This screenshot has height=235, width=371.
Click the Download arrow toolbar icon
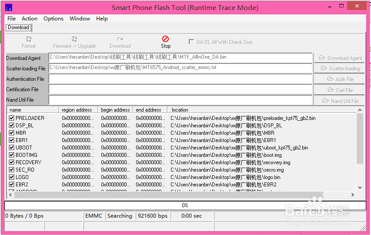pyautogui.click(x=120, y=39)
